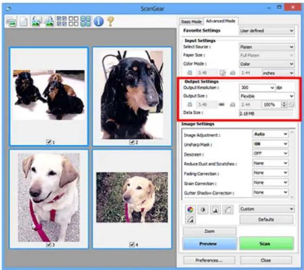
Task: Click the Thumbnail view toolbar icon
Action: coord(11,21)
